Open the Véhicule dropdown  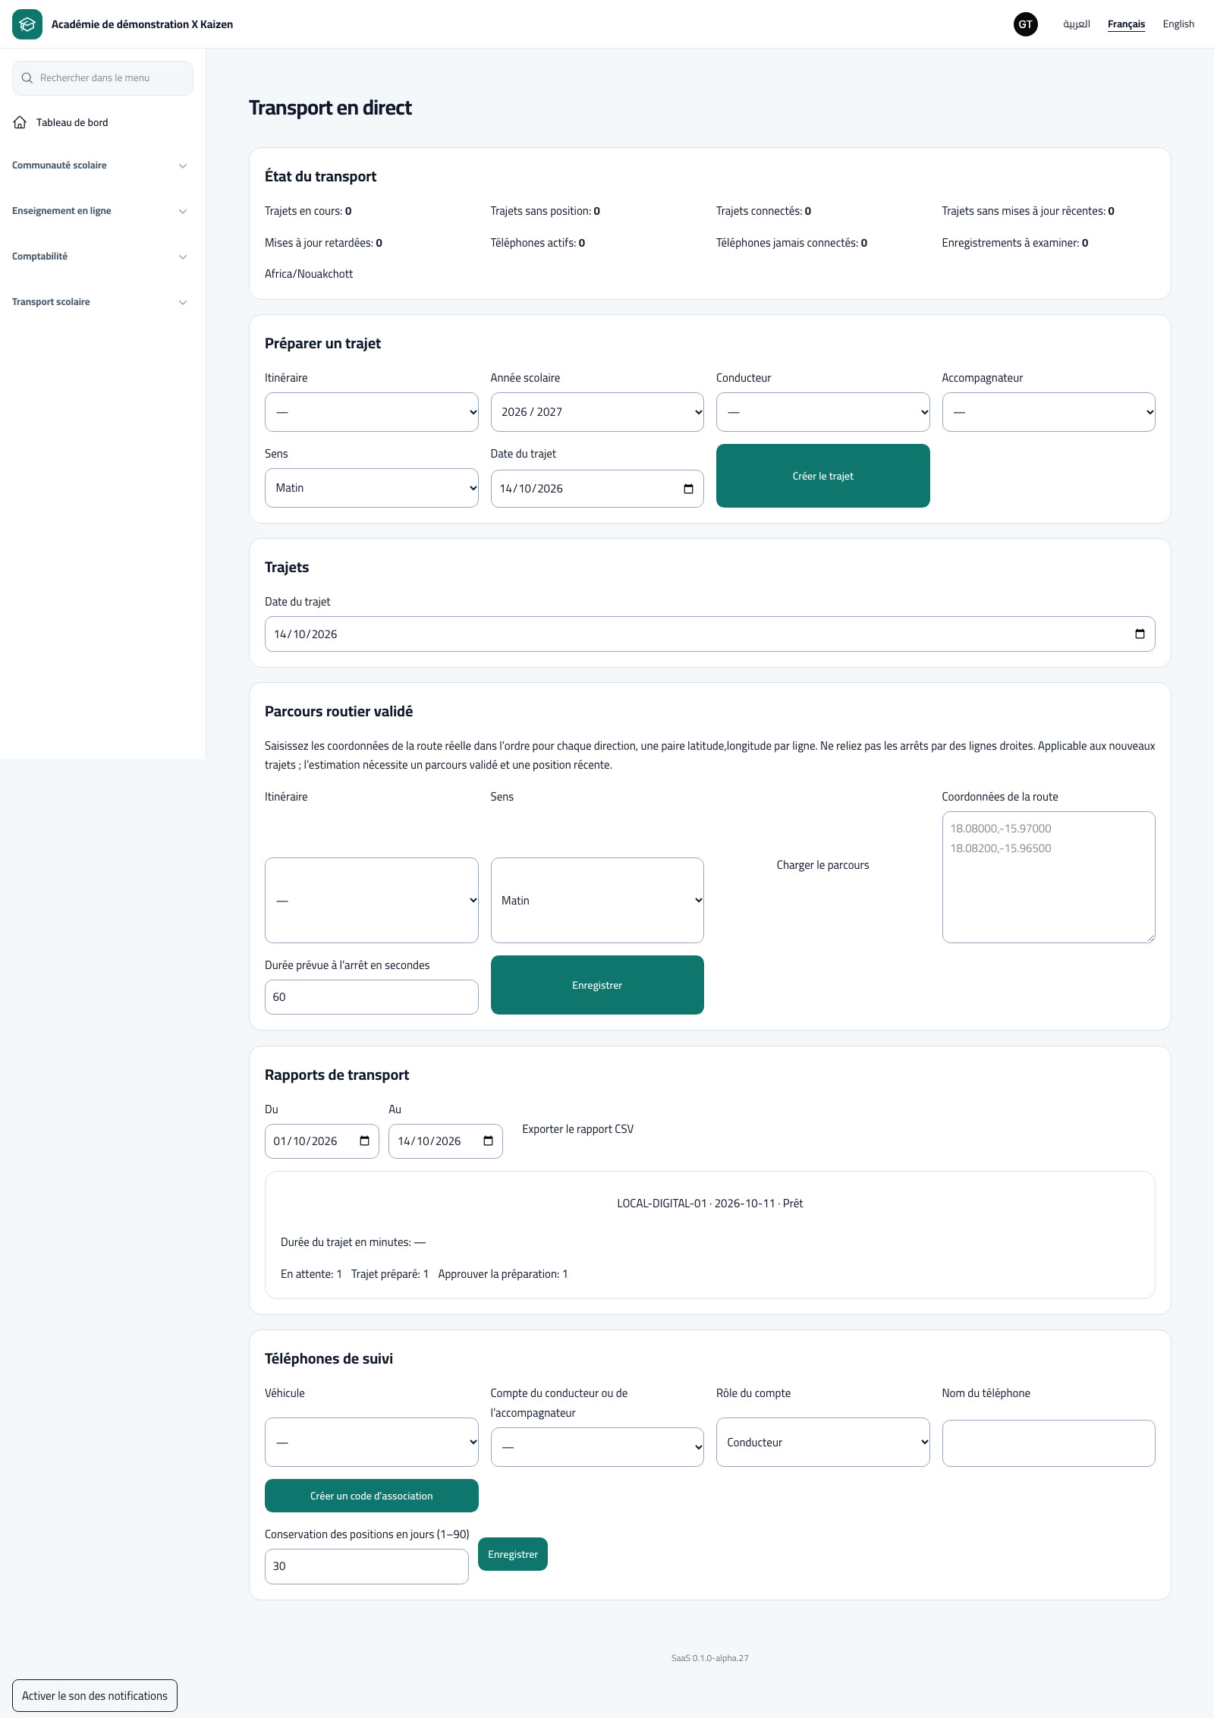[372, 1443]
